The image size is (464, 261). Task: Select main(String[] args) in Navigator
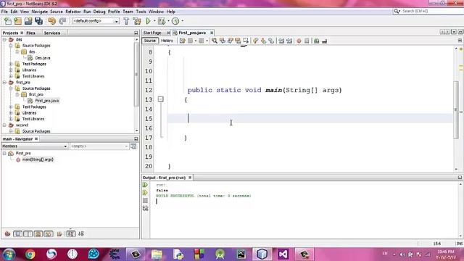tap(38, 159)
